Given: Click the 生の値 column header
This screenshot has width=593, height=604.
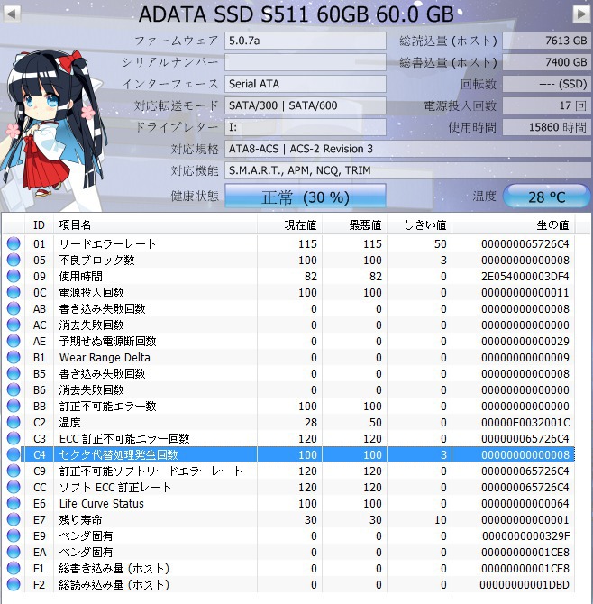Looking at the screenshot, I should pyautogui.click(x=514, y=225).
